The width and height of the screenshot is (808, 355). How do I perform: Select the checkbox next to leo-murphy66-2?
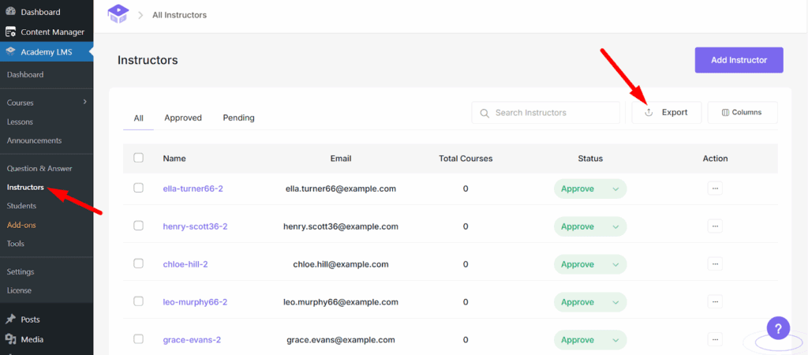pos(139,301)
